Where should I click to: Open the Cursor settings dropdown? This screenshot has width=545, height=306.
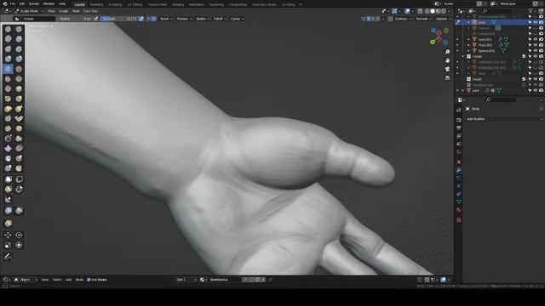(237, 19)
